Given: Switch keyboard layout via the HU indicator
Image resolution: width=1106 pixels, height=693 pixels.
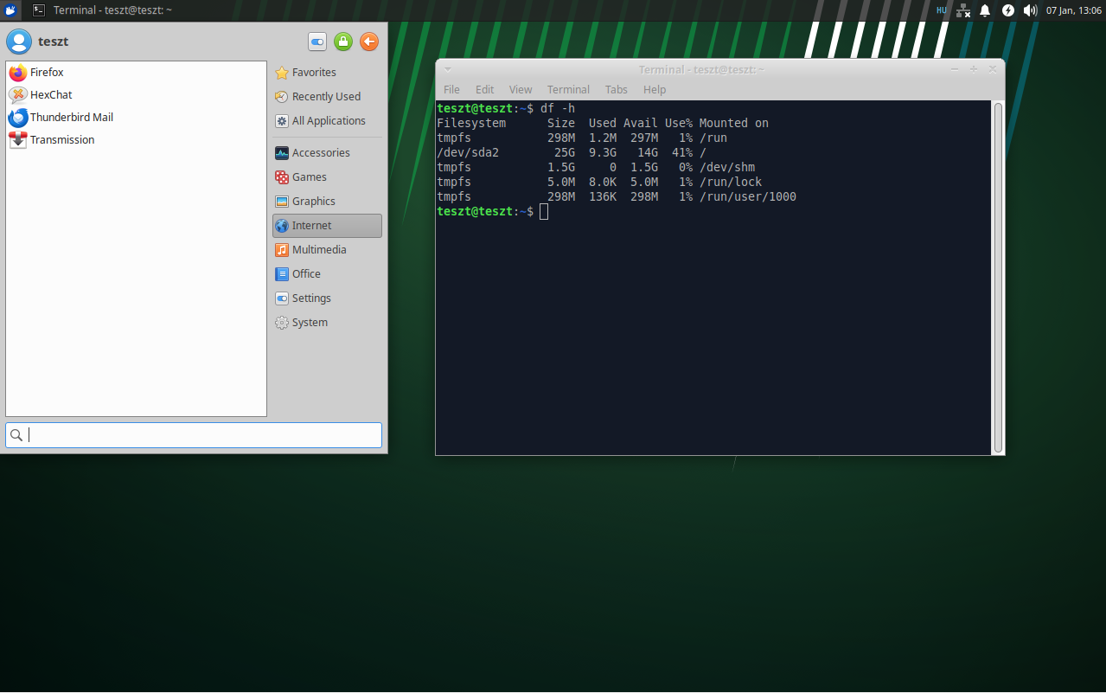Looking at the screenshot, I should coord(941,10).
